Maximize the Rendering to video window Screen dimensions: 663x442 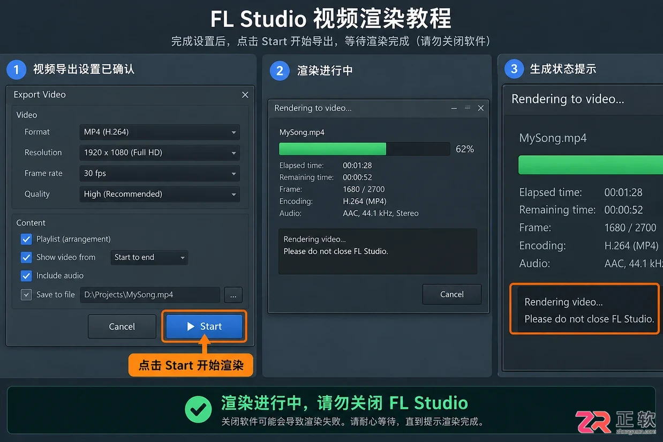coord(467,108)
